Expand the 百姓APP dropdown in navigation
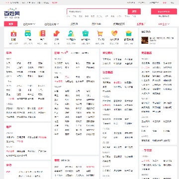Screen dimensions: 179x179 point(29,24)
